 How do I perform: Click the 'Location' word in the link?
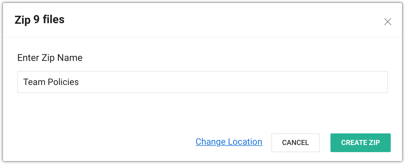tap(245, 142)
